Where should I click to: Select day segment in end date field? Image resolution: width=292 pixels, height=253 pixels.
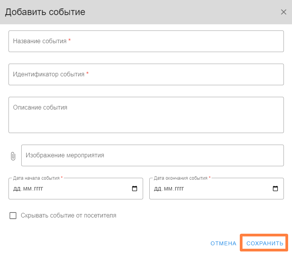tap(157, 189)
